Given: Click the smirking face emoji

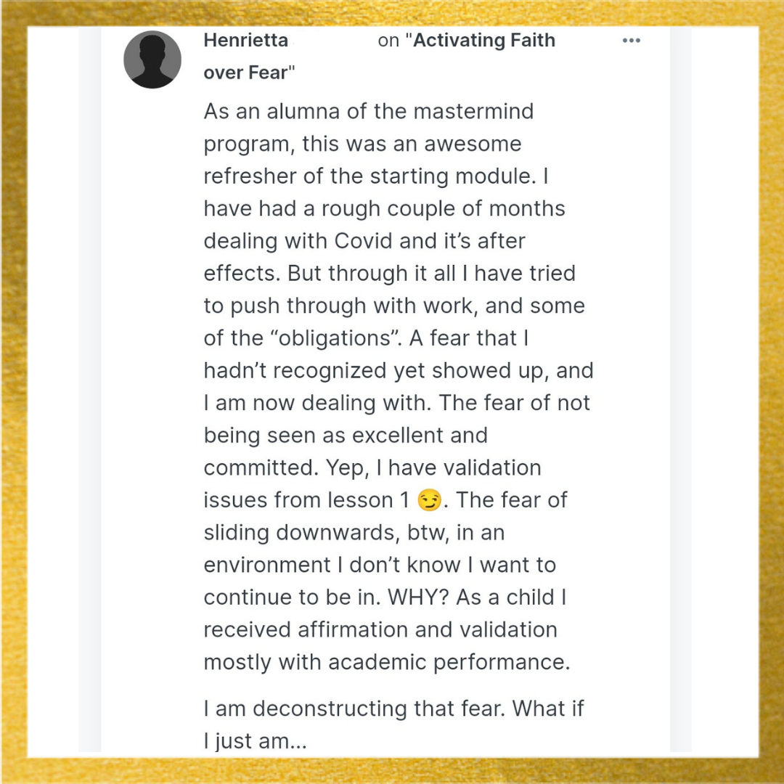Looking at the screenshot, I should click(x=429, y=500).
